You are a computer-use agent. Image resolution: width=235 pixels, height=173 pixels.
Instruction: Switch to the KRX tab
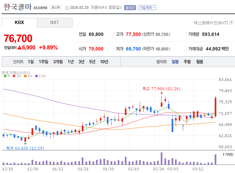(x=19, y=22)
